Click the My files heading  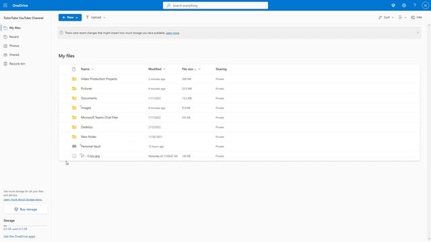tap(67, 56)
